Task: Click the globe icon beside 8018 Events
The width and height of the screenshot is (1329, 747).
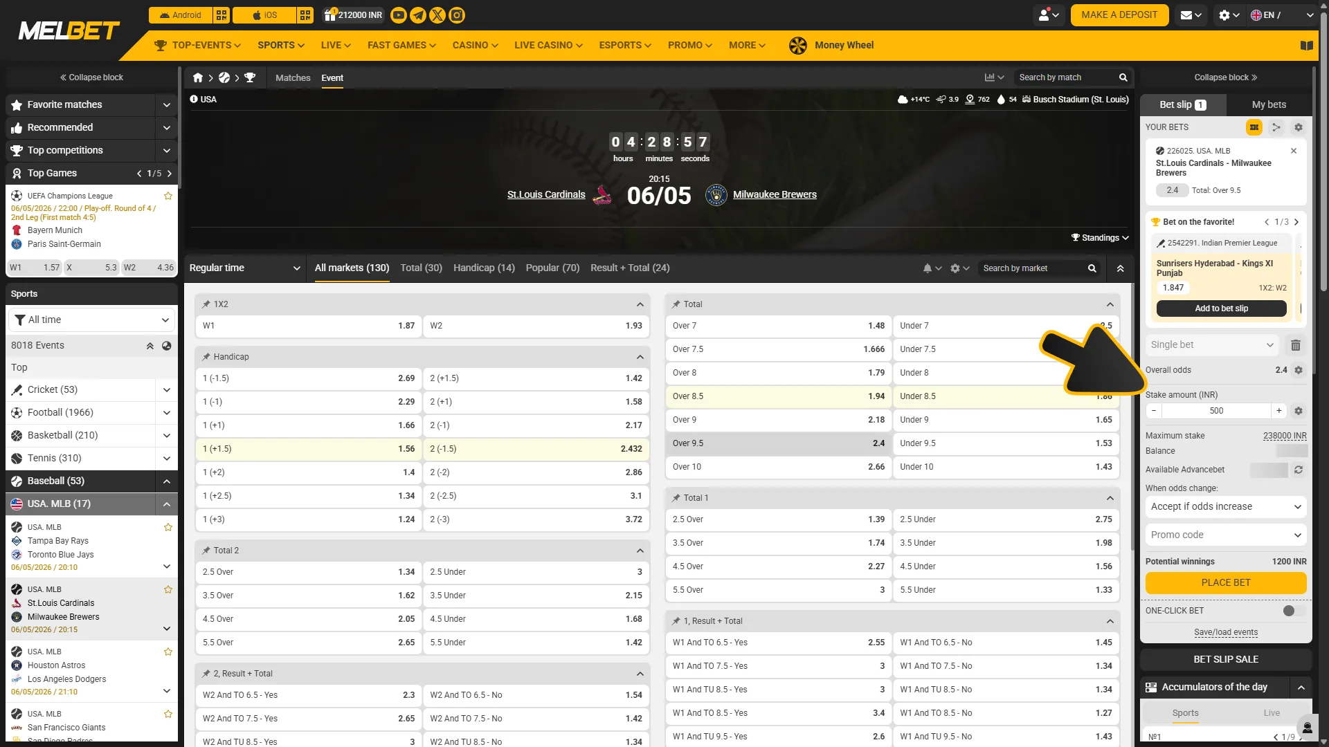Action: [x=167, y=346]
